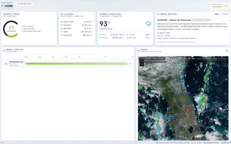Click Refresh All in the status bar
The width and height of the screenshot is (231, 144).
[x=226, y=143]
